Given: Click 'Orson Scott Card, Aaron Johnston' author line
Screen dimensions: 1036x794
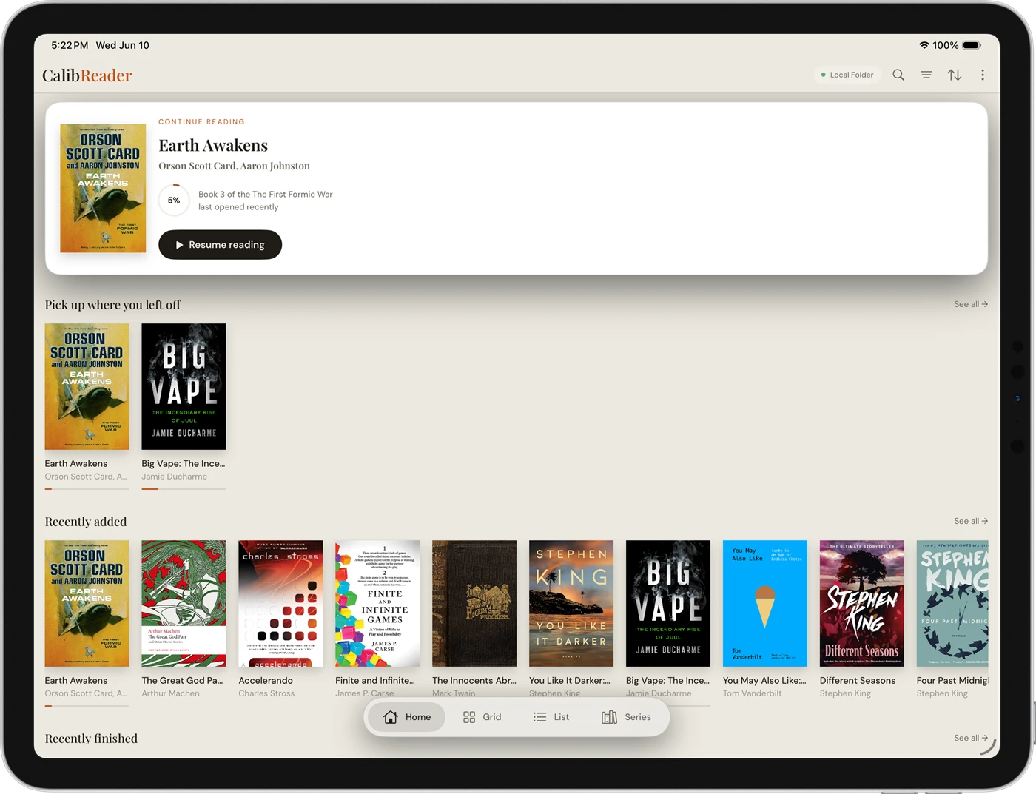Looking at the screenshot, I should 234,166.
